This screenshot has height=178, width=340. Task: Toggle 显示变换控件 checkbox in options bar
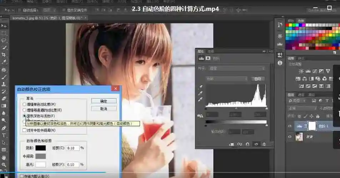coord(64,10)
